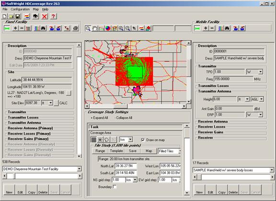Open the antenna Height units dropdown (ft)
Viewport: 276px width, 201px height.
point(247,99)
